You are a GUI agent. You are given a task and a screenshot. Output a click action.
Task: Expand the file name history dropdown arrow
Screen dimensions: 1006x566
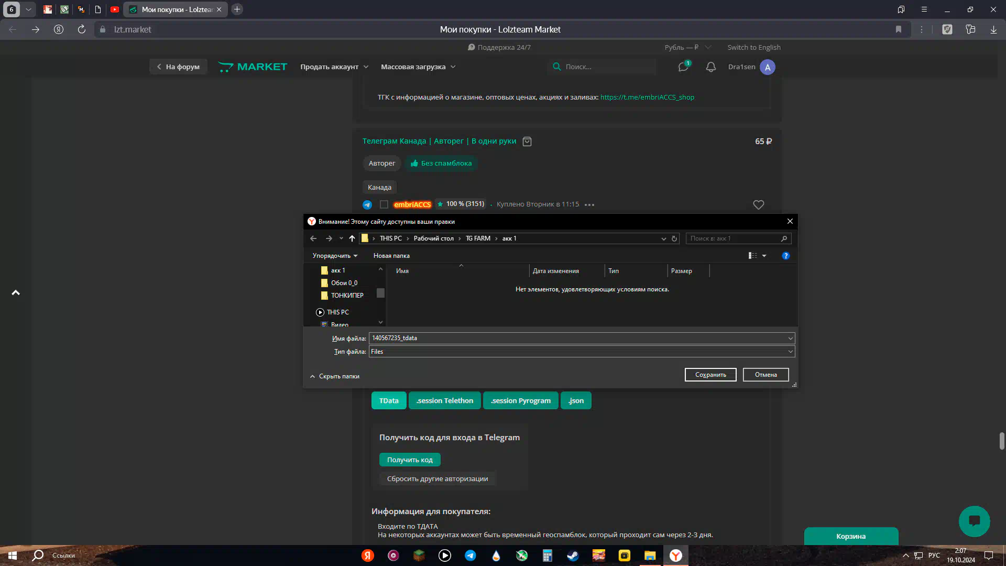790,338
